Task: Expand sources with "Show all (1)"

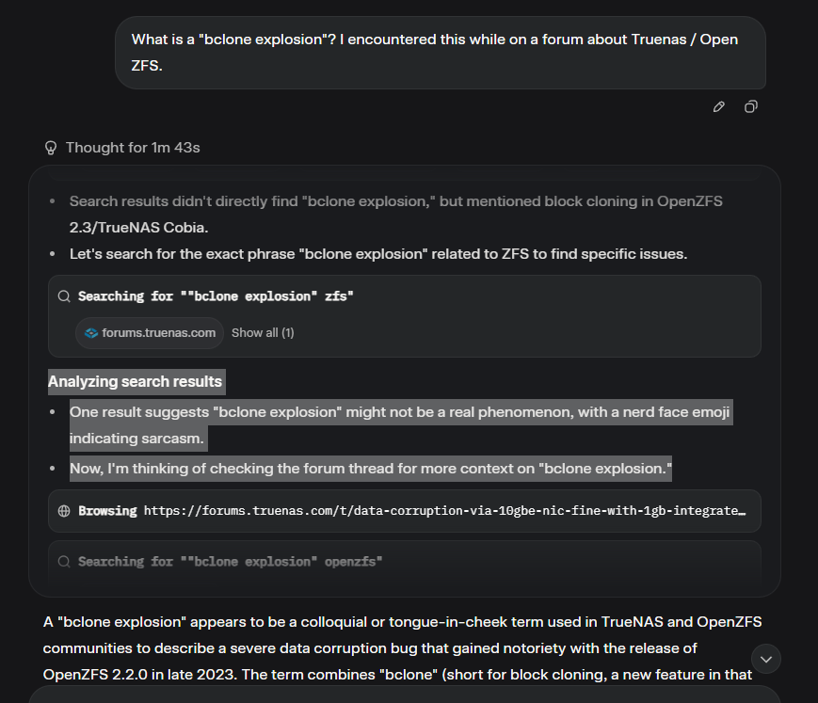Action: (263, 332)
